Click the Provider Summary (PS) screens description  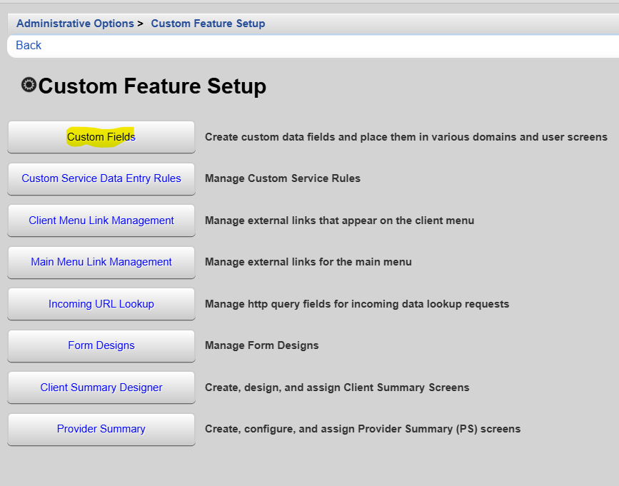coord(363,429)
